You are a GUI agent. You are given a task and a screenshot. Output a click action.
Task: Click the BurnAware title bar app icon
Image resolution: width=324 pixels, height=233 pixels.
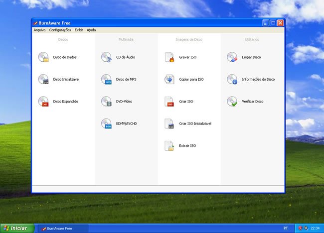tap(35, 23)
